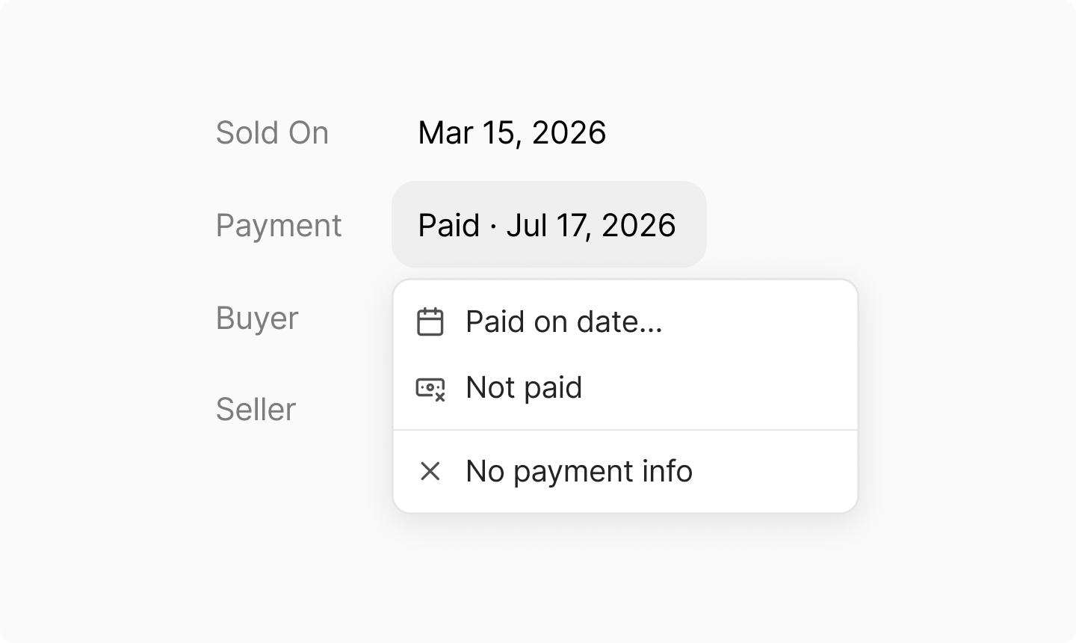Click the X icon beside No payment info
The image size is (1076, 643).
[x=430, y=471]
